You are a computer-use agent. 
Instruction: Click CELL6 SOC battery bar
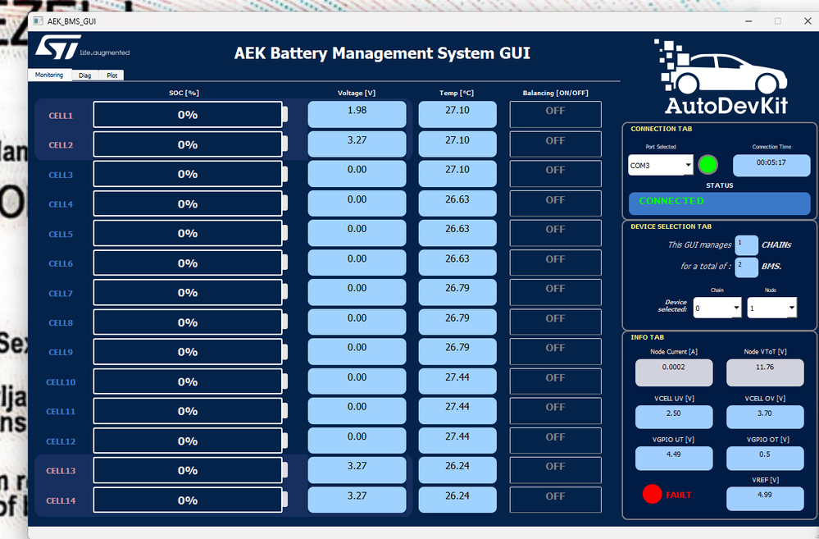pos(190,263)
